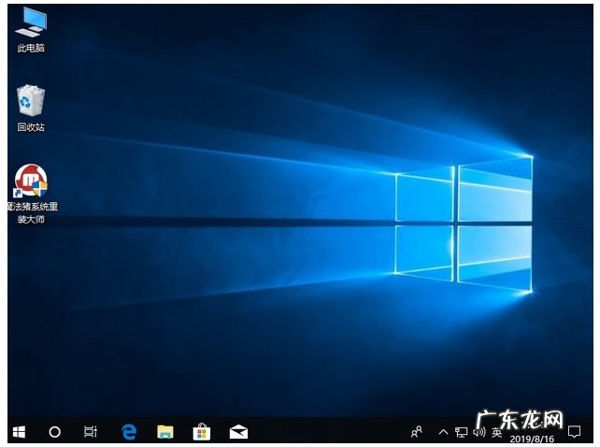Click an empty area of the taskbar

[x=327, y=431]
